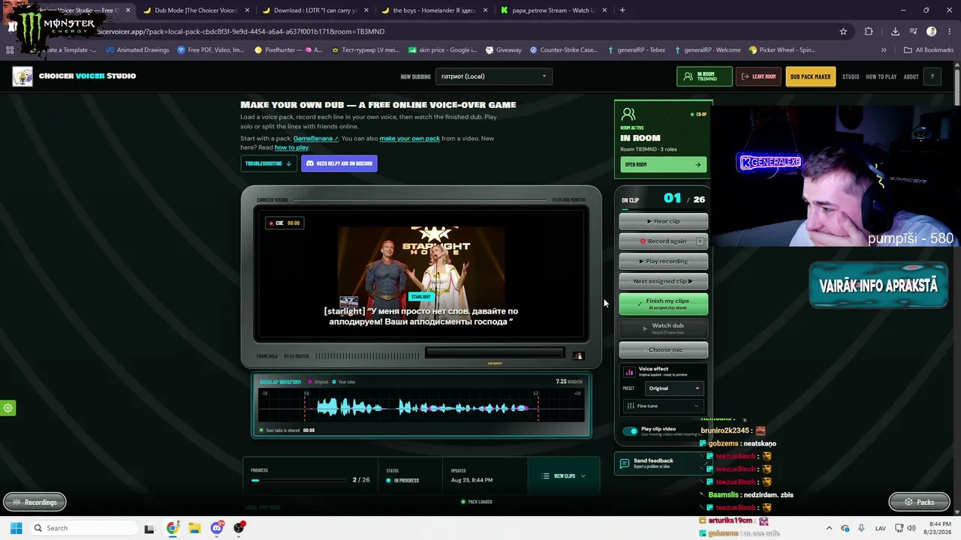Open the About nav item

911,76
